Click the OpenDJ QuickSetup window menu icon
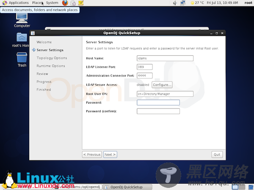254x190 pixels. point(33,33)
